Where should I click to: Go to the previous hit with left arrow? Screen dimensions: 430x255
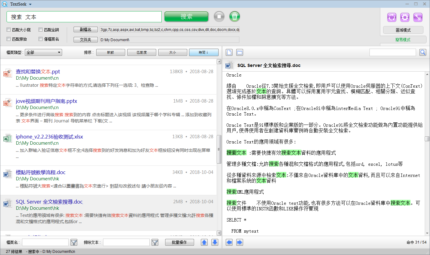click(229, 242)
